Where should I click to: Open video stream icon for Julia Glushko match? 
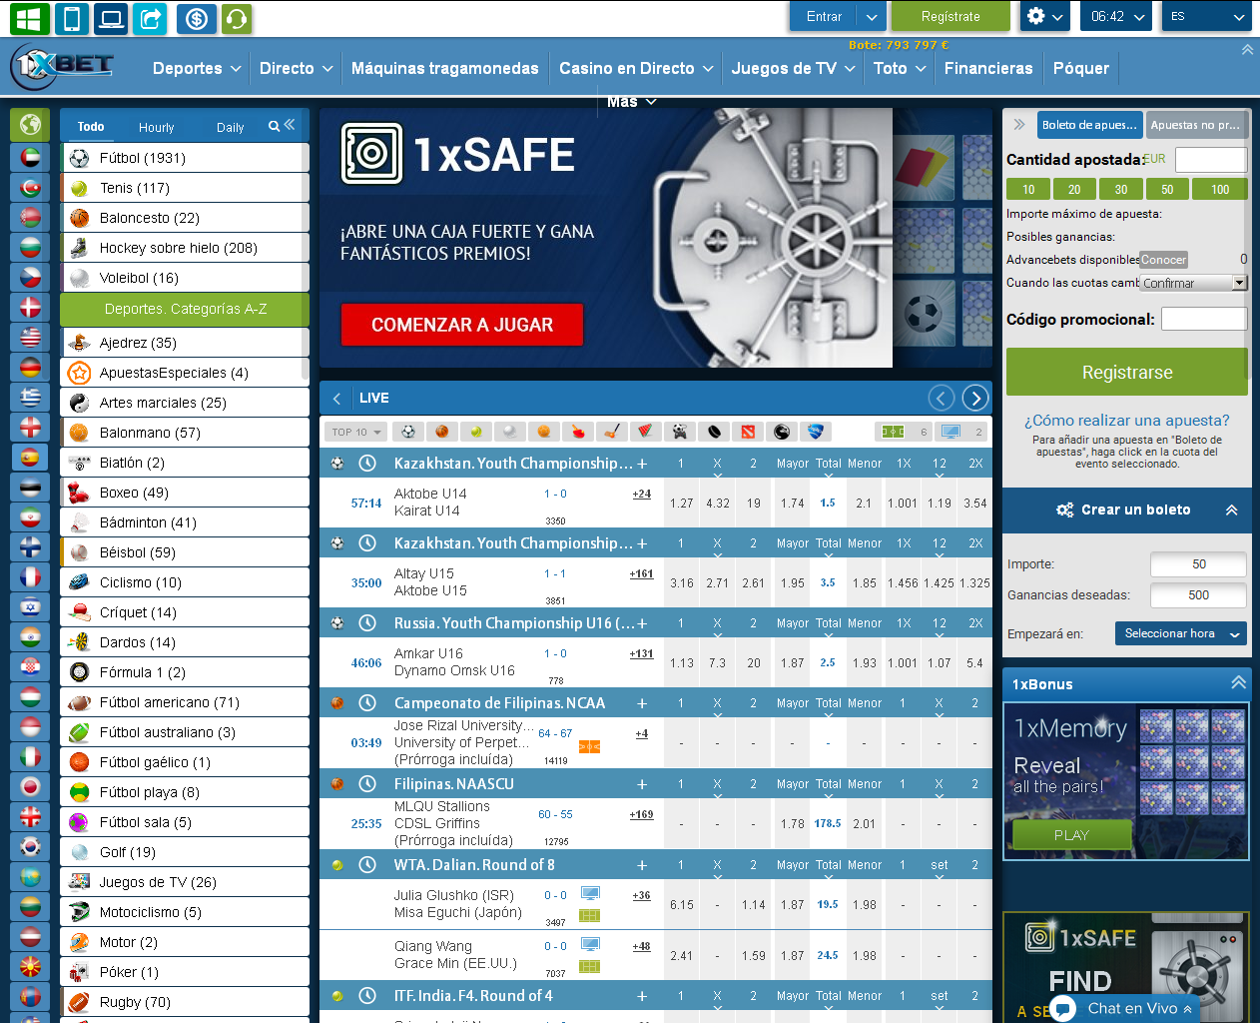click(590, 893)
